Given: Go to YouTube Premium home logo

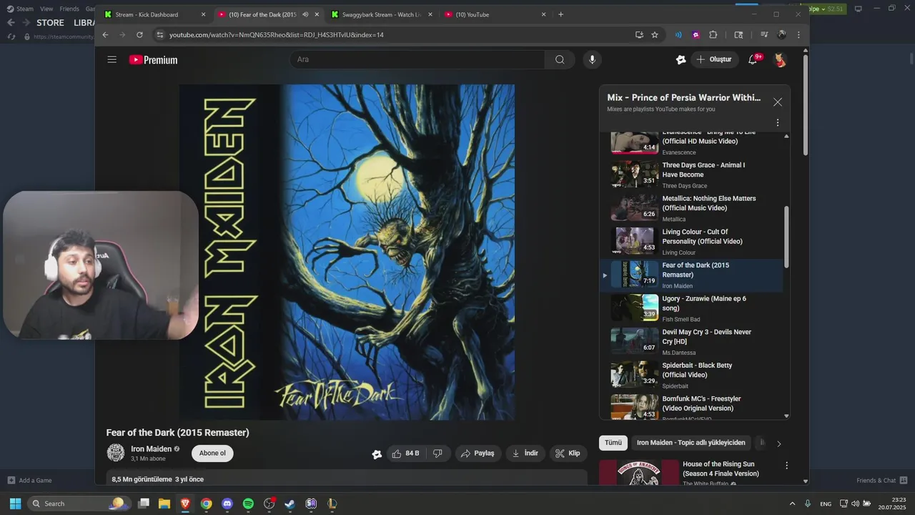Looking at the screenshot, I should click(153, 60).
